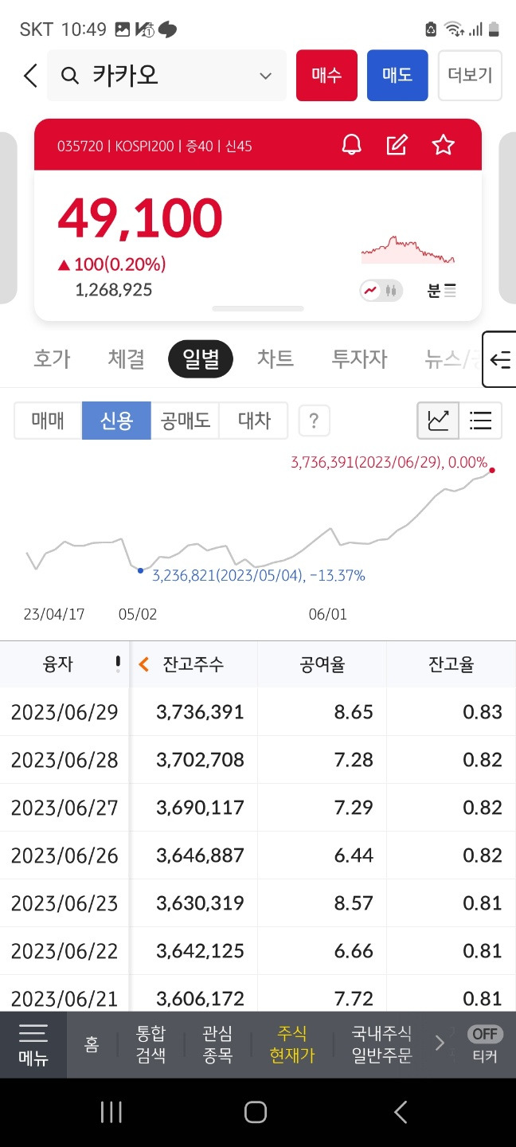Select the 매매 filter option
Screen dimensions: 516x1147
48,421
